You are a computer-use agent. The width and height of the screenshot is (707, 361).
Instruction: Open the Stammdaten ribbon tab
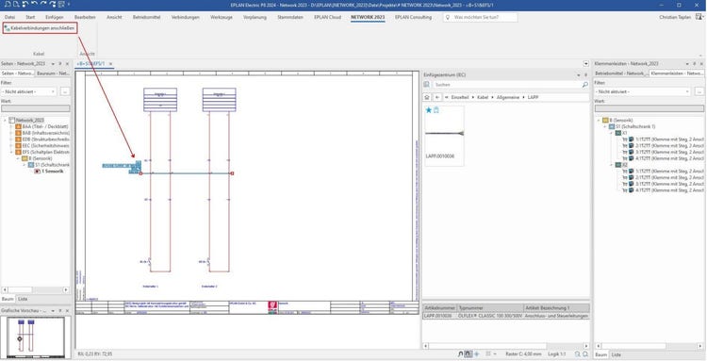(290, 17)
